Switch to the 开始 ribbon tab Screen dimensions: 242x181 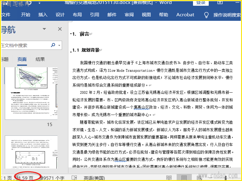click(x=26, y=15)
